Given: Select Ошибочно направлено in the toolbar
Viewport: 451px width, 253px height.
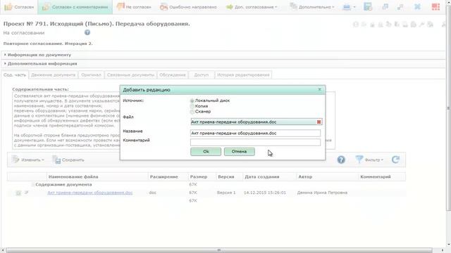Looking at the screenshot, I should [x=188, y=7].
